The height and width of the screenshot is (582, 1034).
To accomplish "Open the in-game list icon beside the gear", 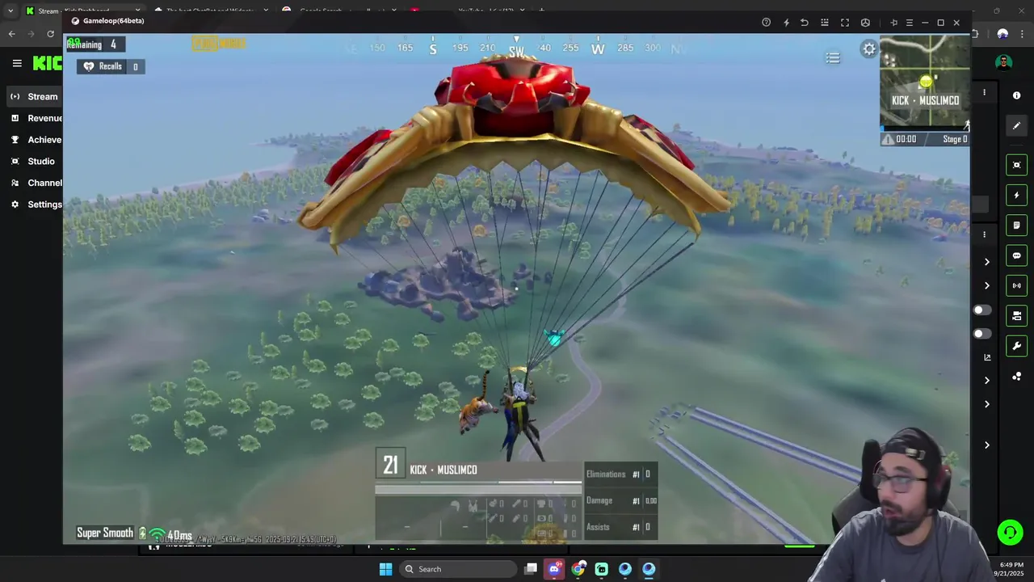I will point(833,57).
